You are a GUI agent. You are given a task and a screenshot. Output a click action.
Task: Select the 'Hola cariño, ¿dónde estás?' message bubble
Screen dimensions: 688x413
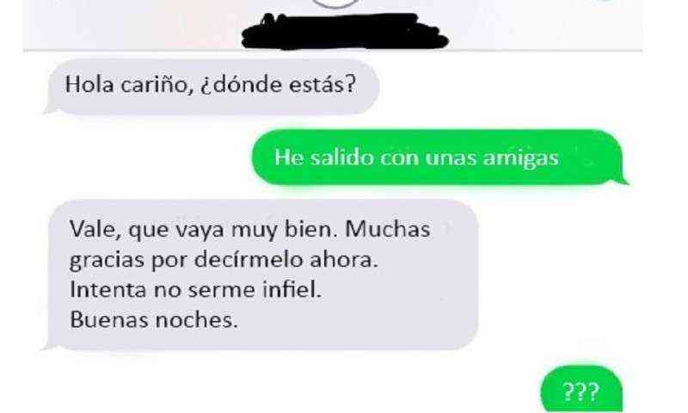pyautogui.click(x=213, y=86)
